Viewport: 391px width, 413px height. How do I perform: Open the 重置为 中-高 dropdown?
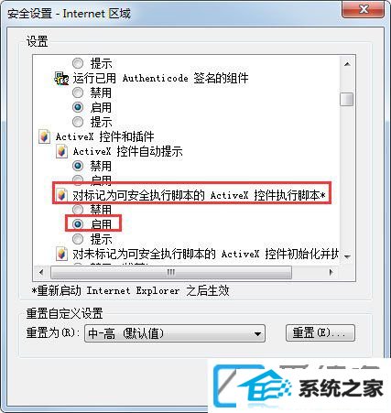175,333
